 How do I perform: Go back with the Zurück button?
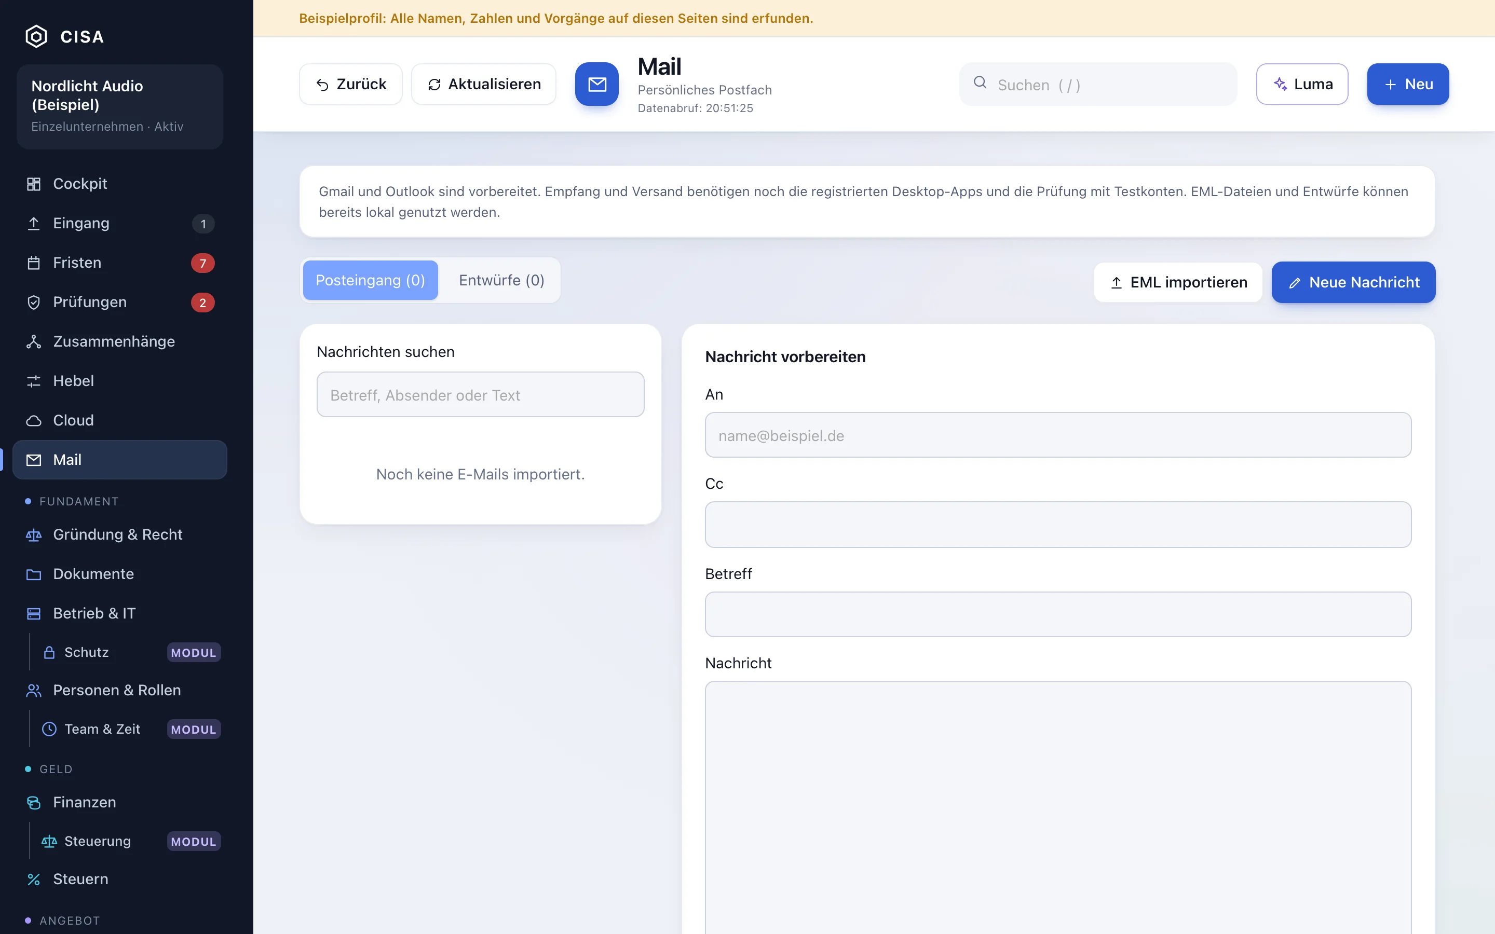pos(351,84)
